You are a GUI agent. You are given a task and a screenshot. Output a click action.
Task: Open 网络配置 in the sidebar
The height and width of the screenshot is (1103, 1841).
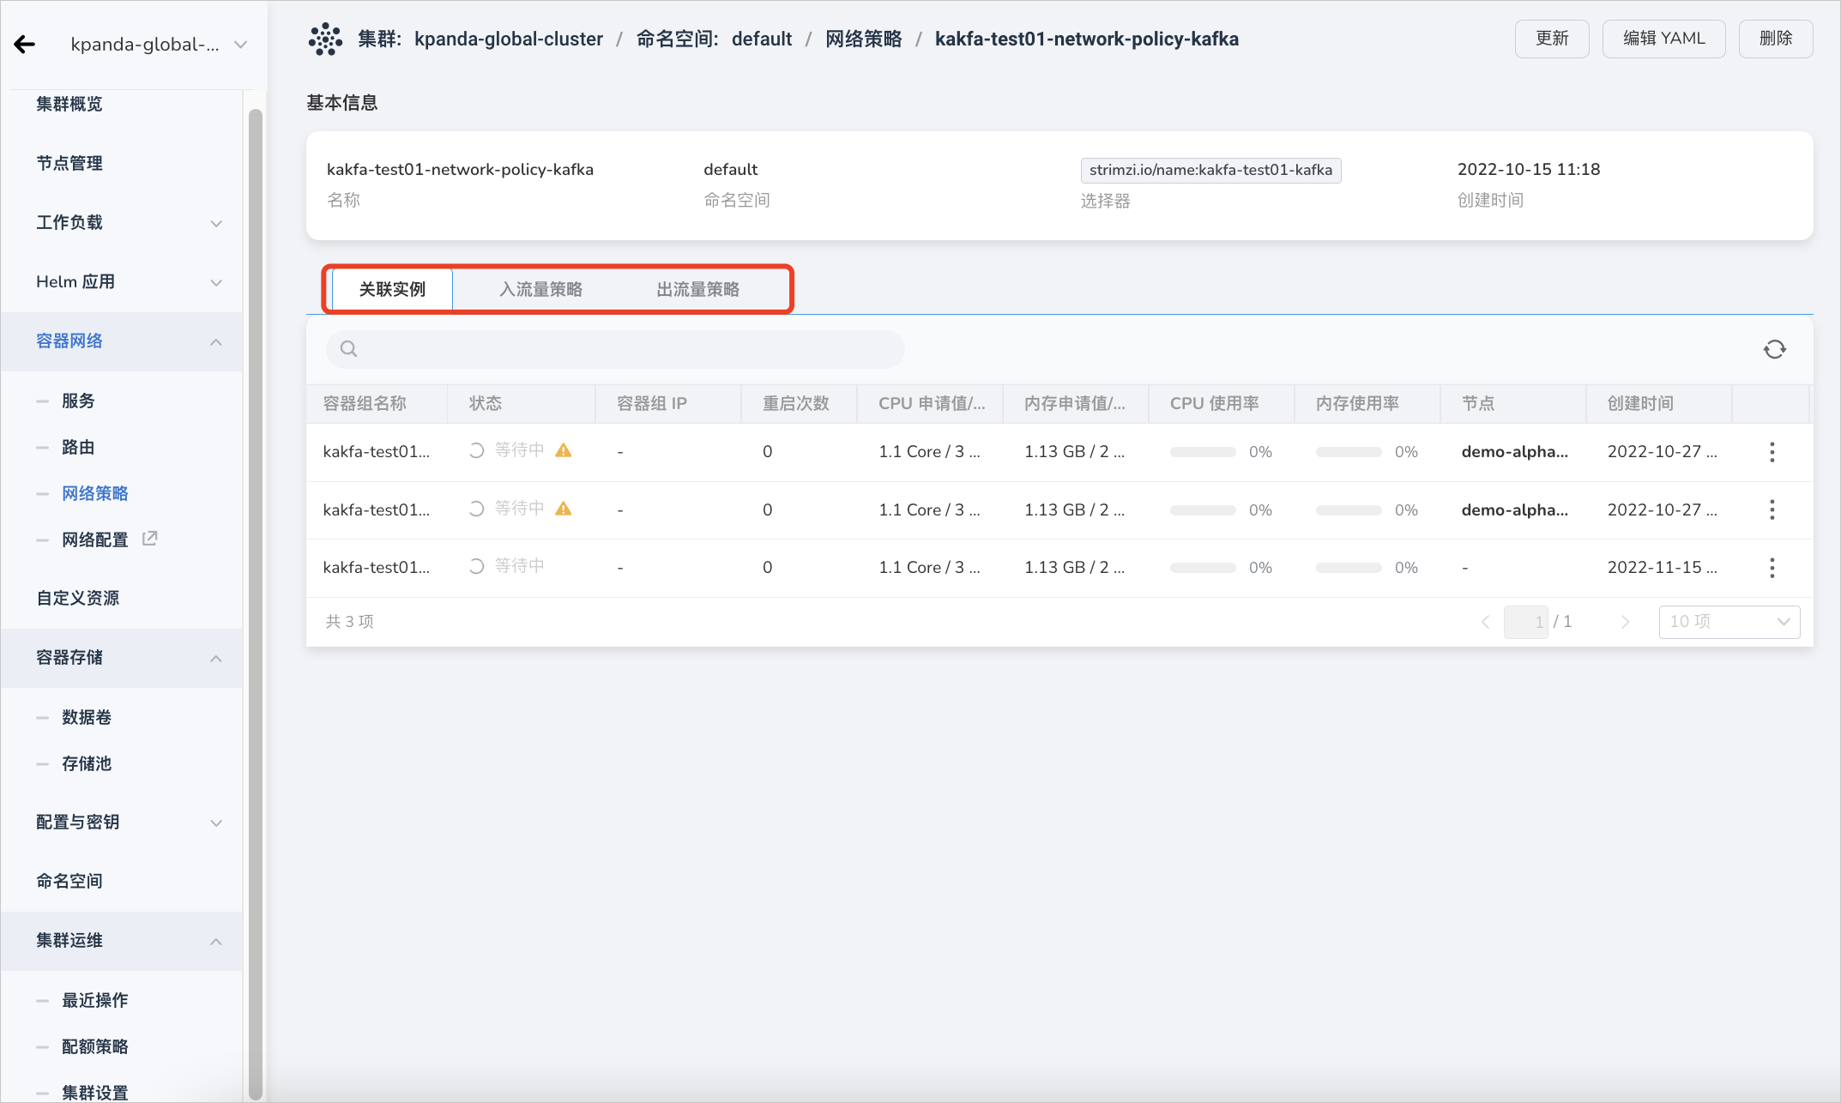(x=94, y=540)
